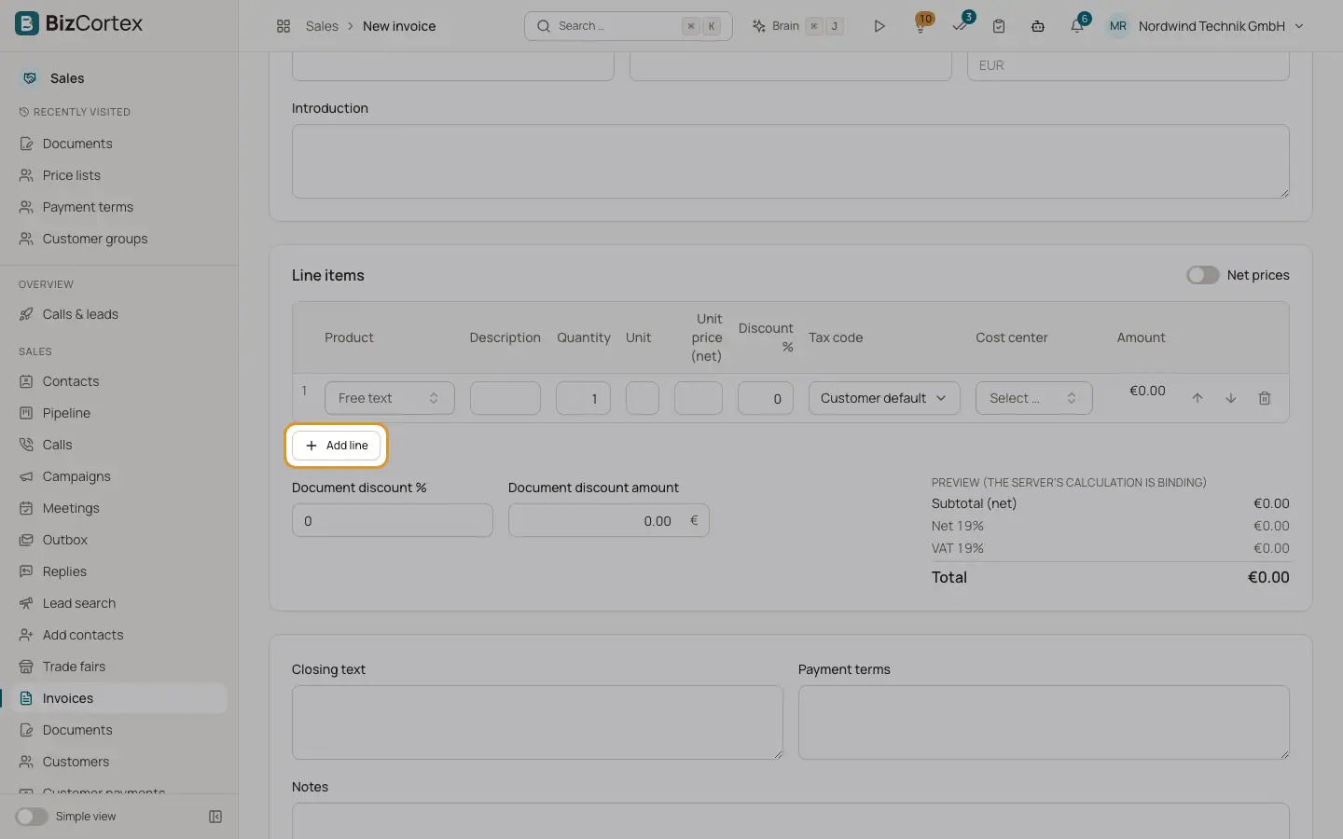
Task: Turn on Simple view switch
Action: (x=31, y=817)
